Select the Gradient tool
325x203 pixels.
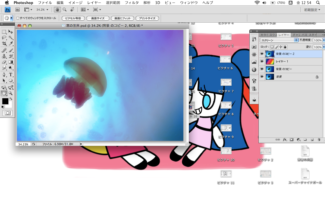11,62
